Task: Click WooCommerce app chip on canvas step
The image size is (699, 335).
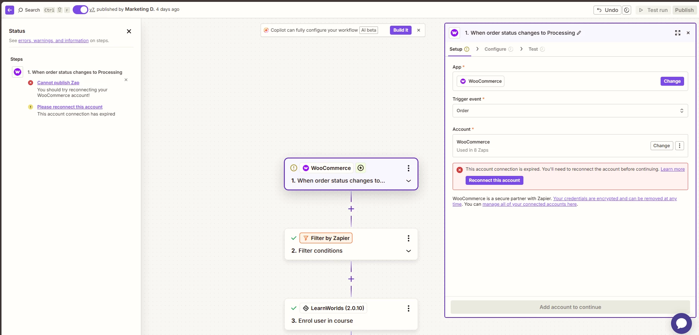Action: 327,168
